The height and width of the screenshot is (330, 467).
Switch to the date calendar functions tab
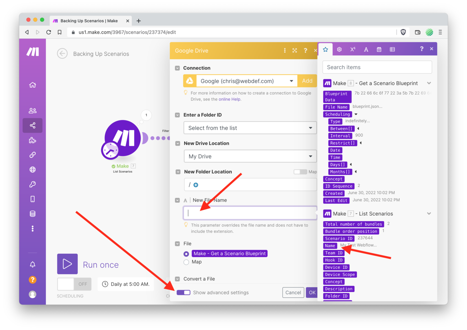coord(379,49)
